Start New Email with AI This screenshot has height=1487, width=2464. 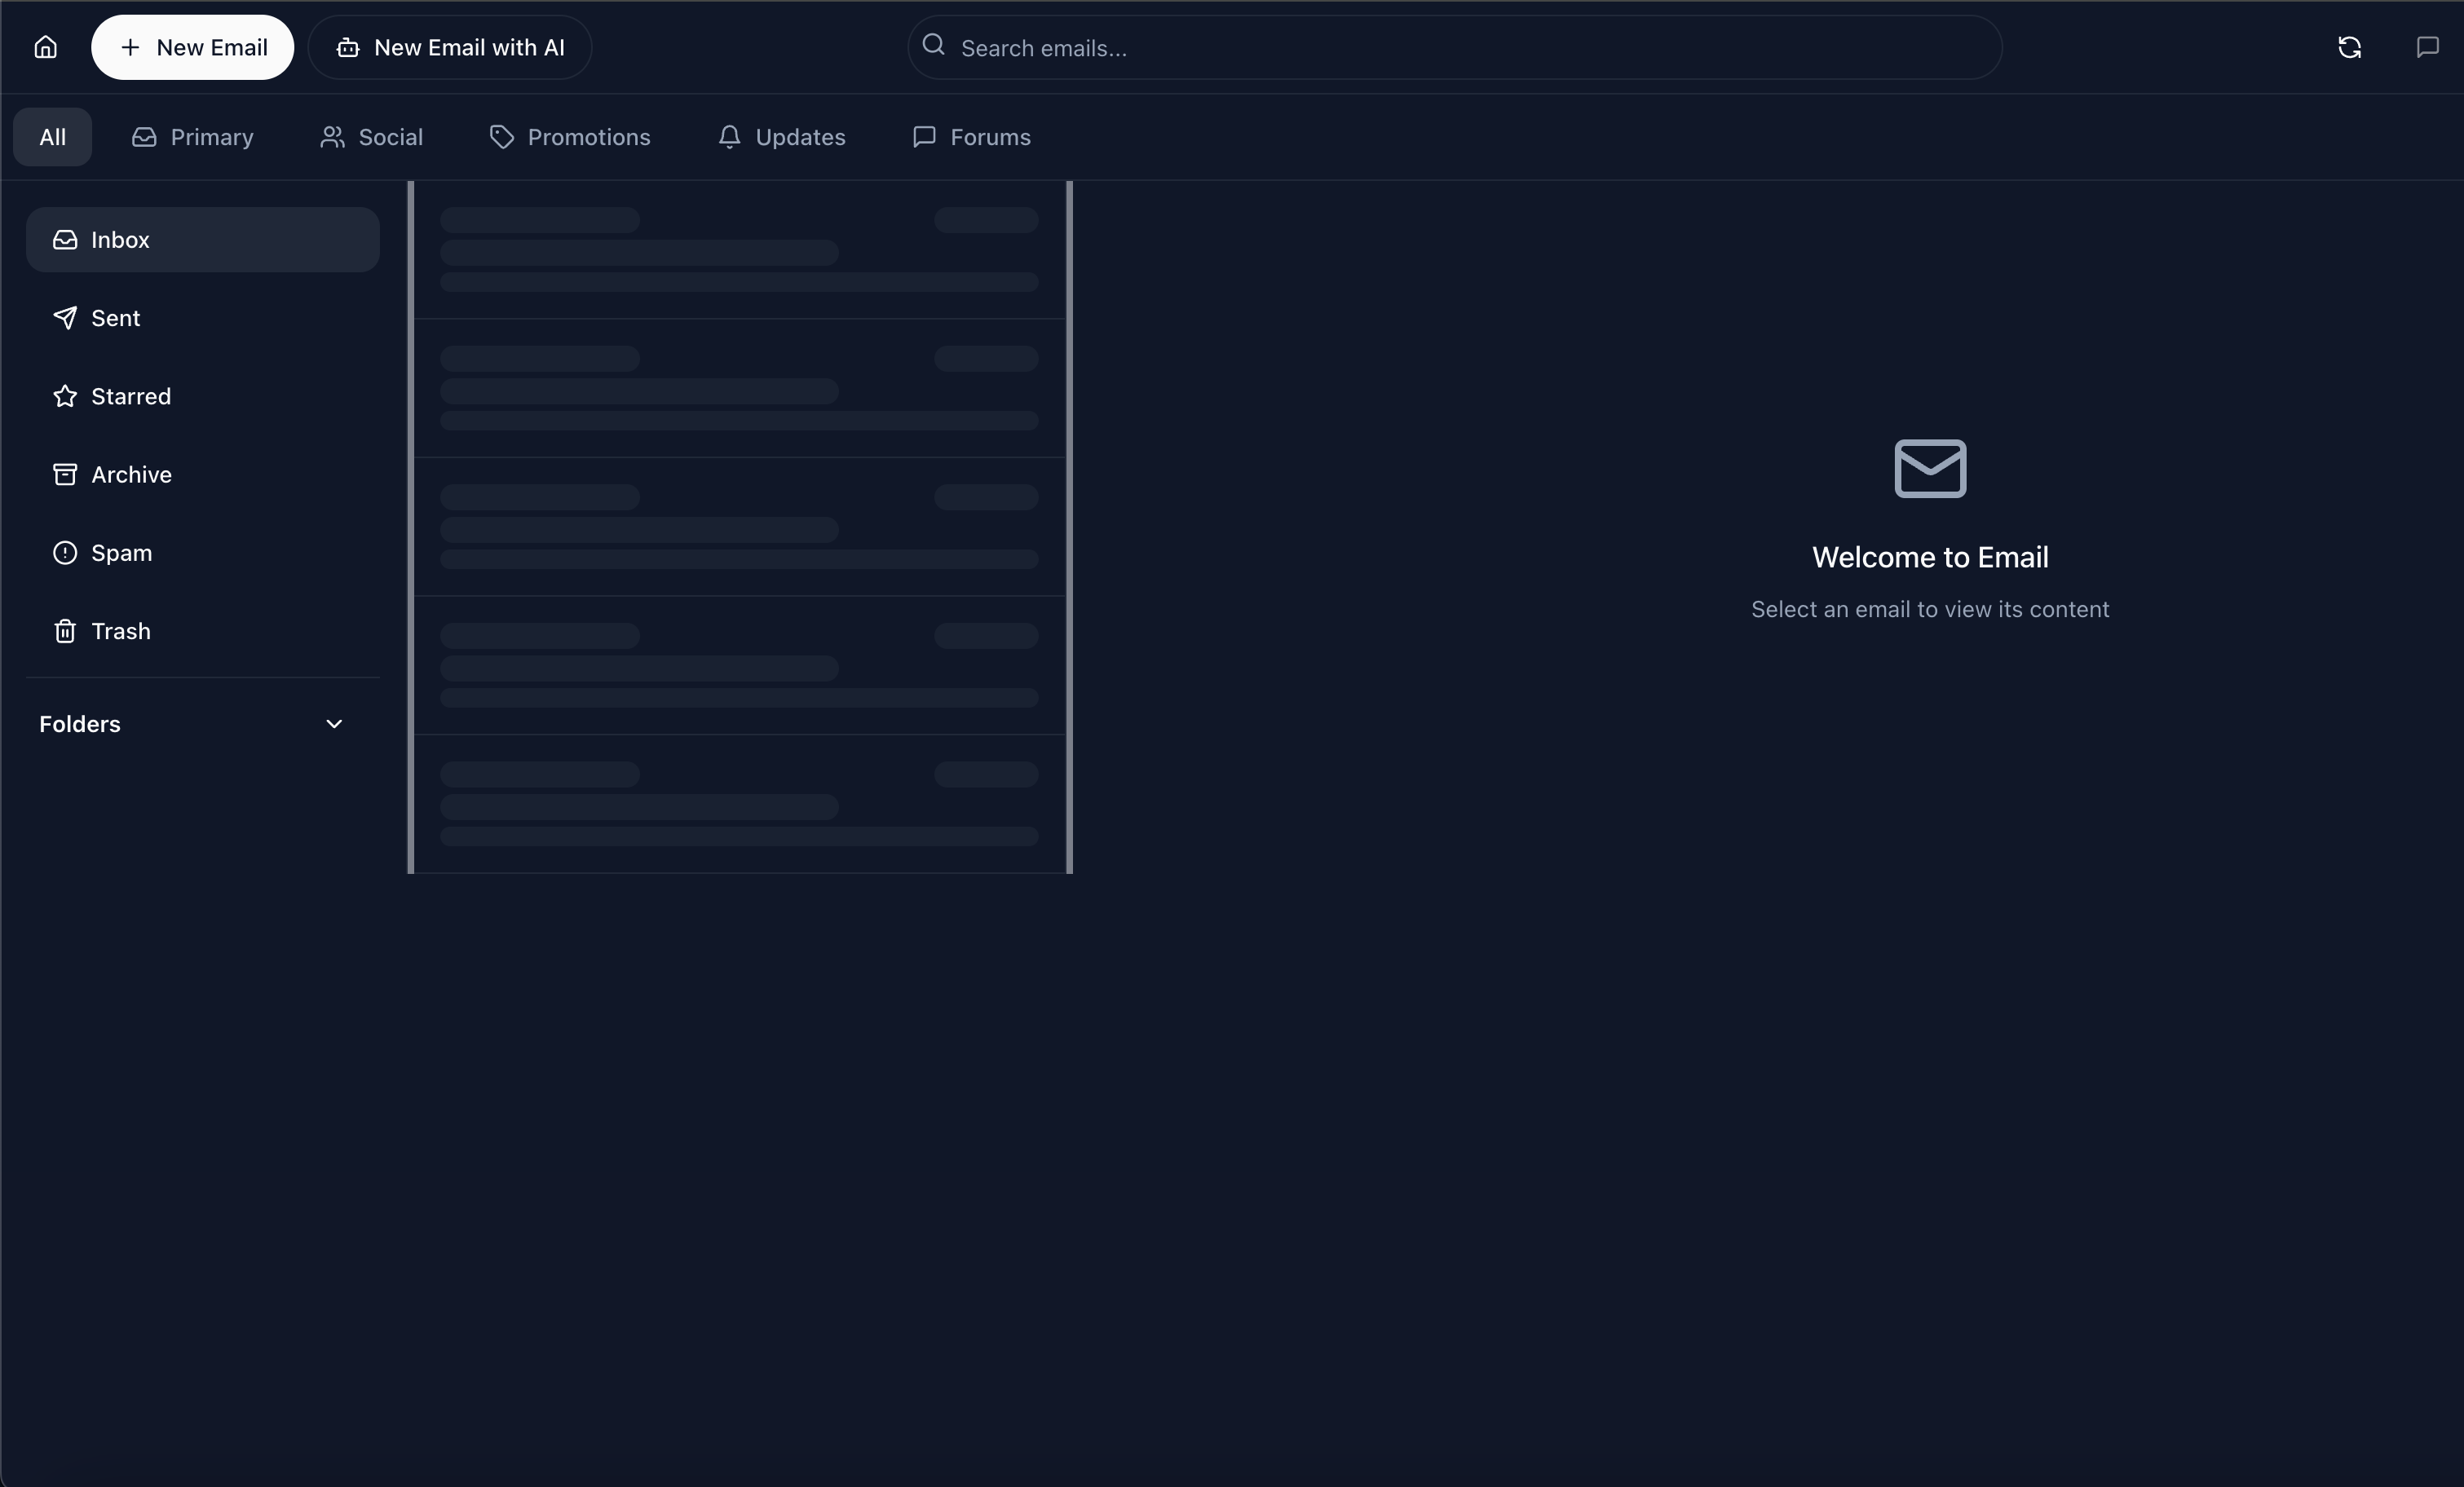tap(450, 47)
